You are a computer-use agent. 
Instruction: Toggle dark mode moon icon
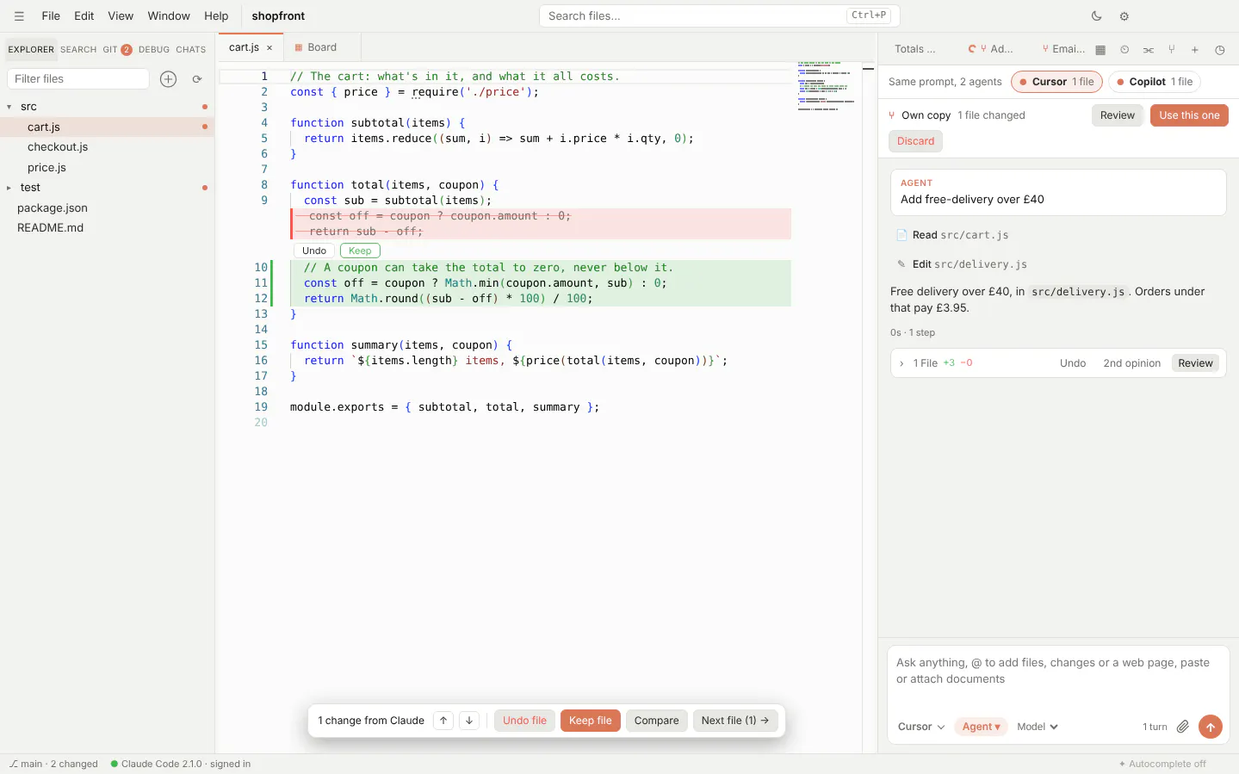pos(1096,15)
